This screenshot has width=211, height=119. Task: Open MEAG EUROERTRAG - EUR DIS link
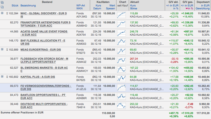coord(41,50)
